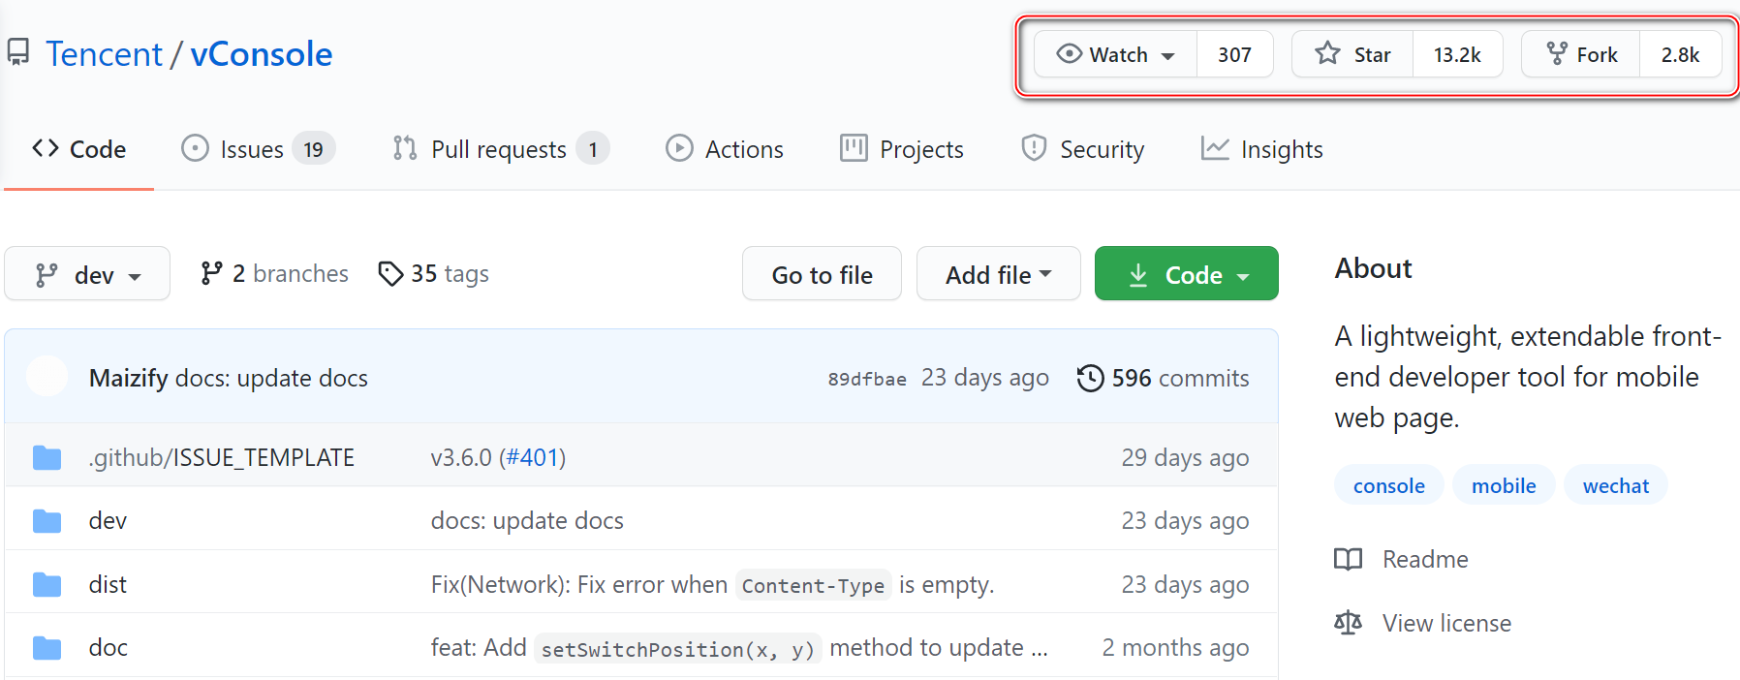Open the .github/ISSUE_TEMPLATE folder
This screenshot has width=1740, height=680.
221,457
